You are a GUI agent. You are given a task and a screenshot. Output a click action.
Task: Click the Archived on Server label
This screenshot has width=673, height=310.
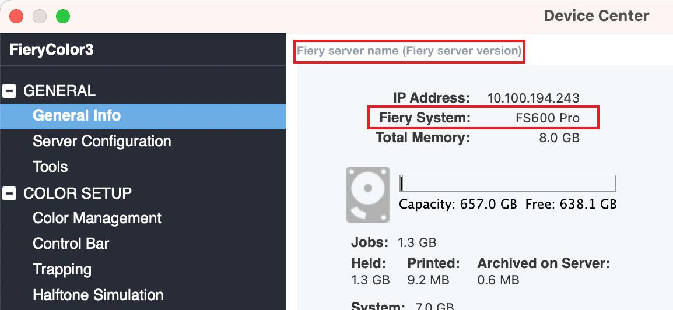(x=543, y=263)
